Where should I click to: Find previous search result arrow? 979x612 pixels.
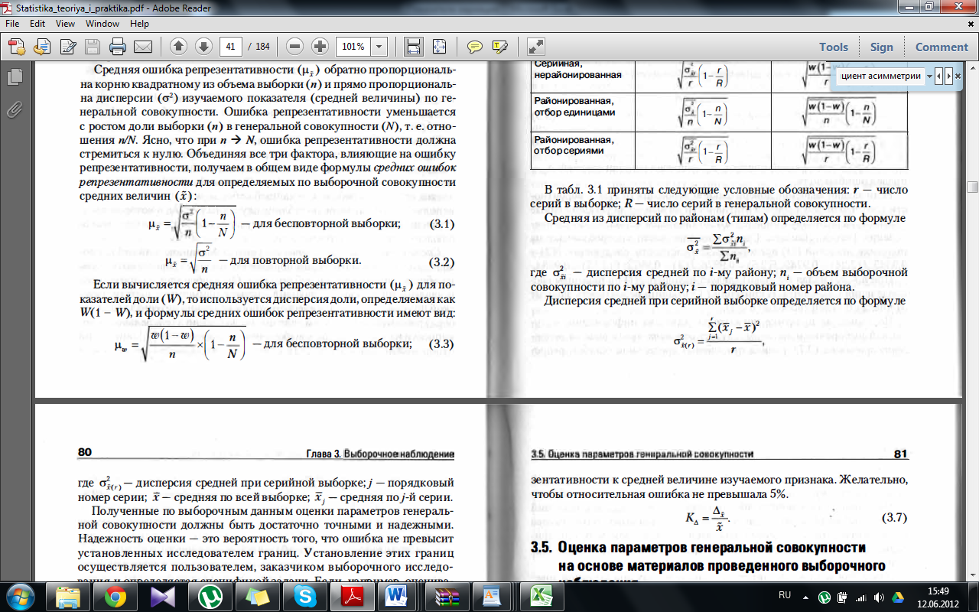[939, 76]
